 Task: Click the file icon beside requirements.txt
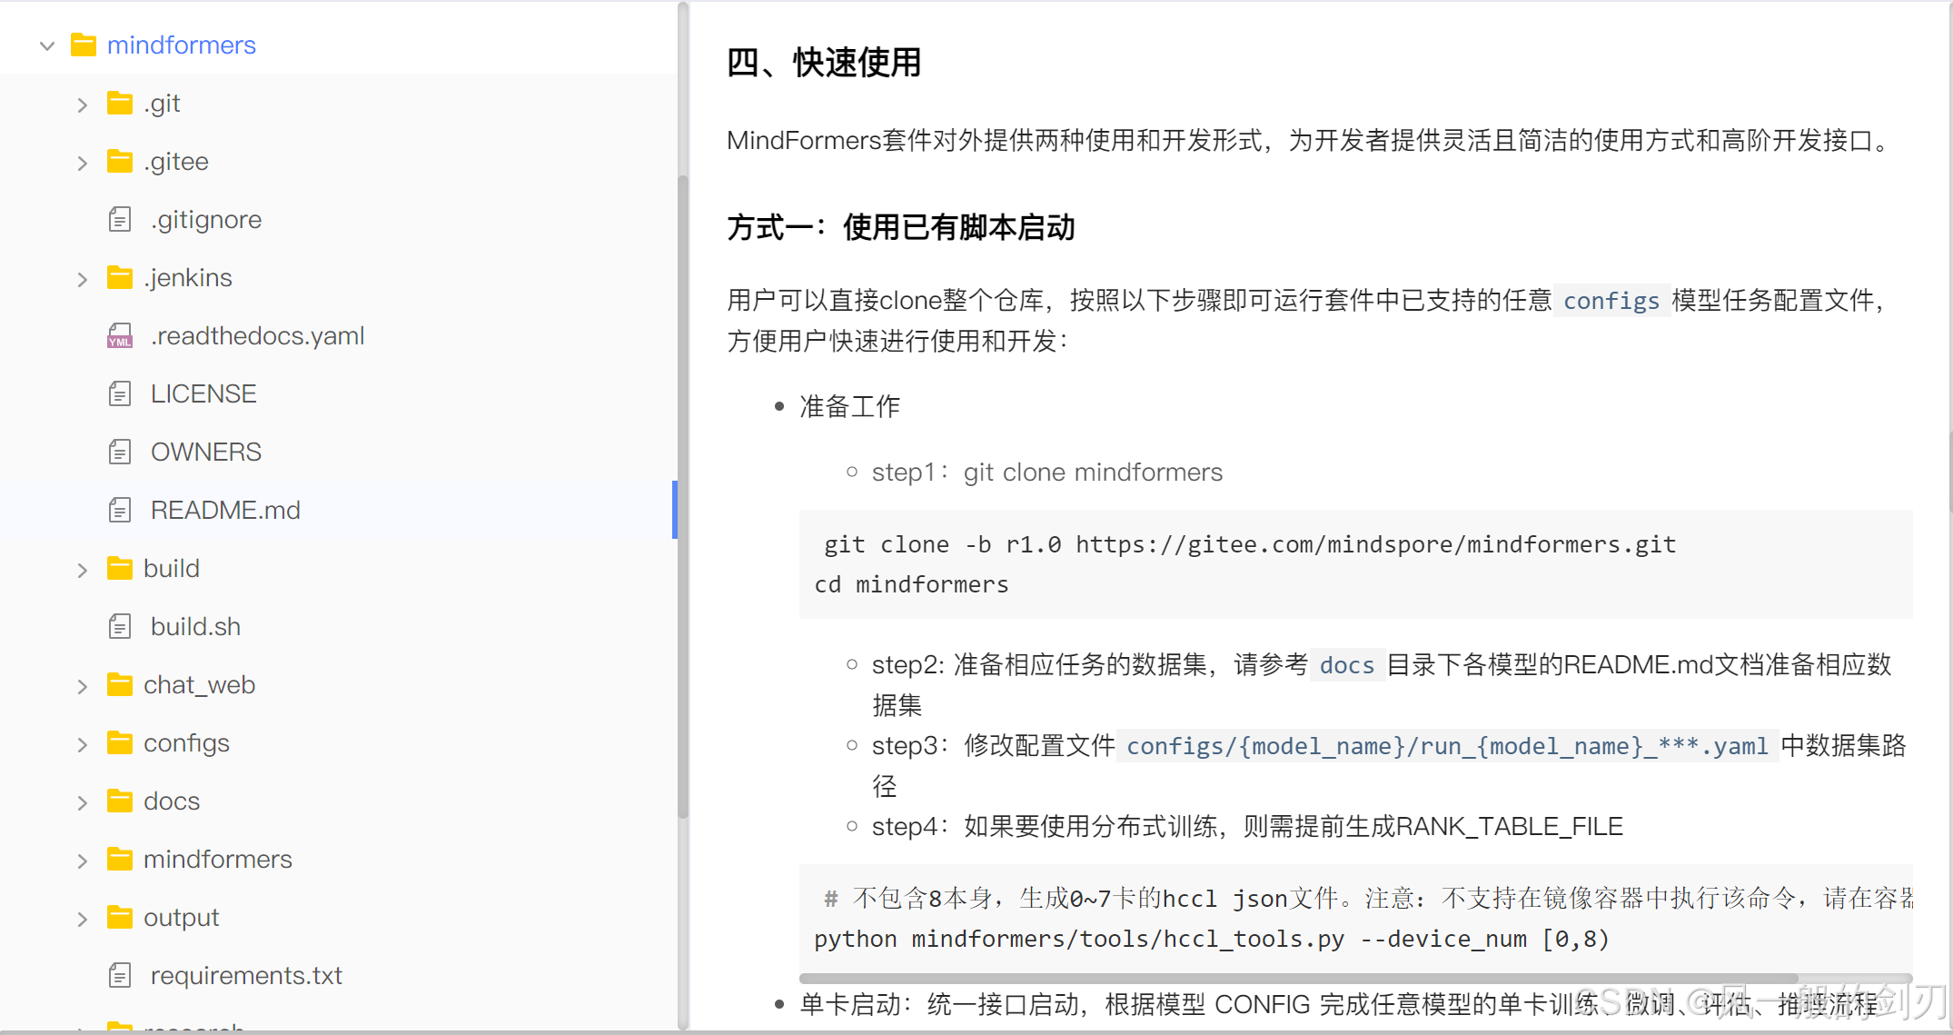[x=120, y=976]
